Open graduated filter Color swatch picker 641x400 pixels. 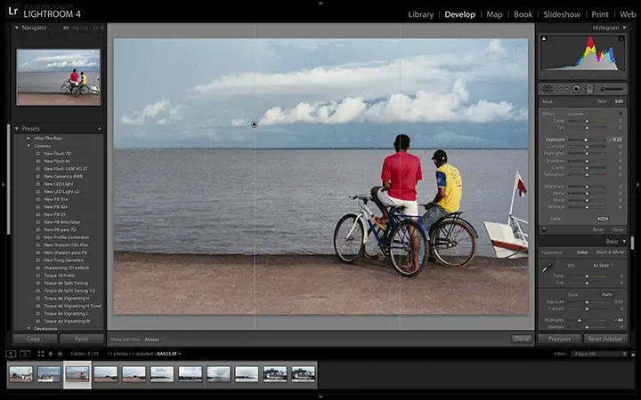click(602, 219)
